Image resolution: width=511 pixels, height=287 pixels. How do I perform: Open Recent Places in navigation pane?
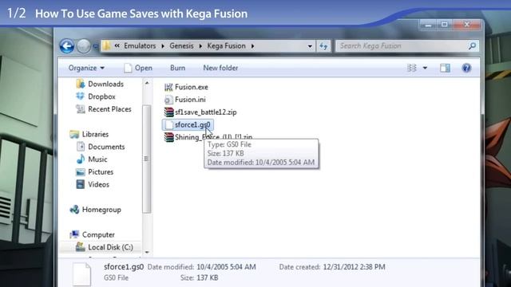point(109,109)
